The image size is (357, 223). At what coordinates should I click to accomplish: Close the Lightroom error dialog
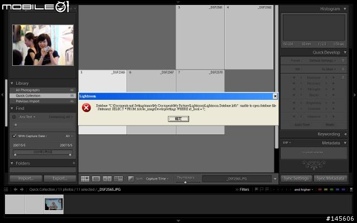click(275, 96)
